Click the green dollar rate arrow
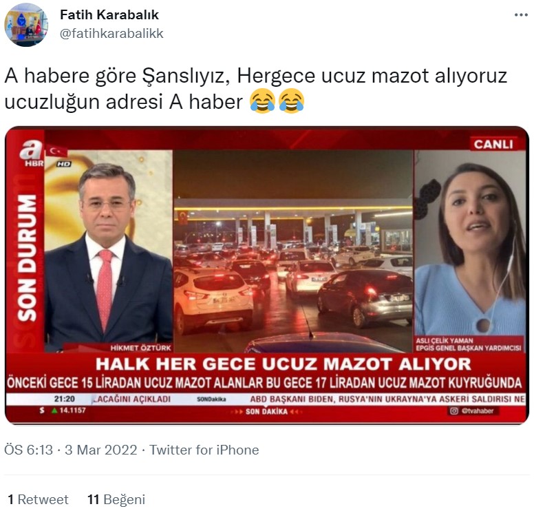 click(x=54, y=410)
